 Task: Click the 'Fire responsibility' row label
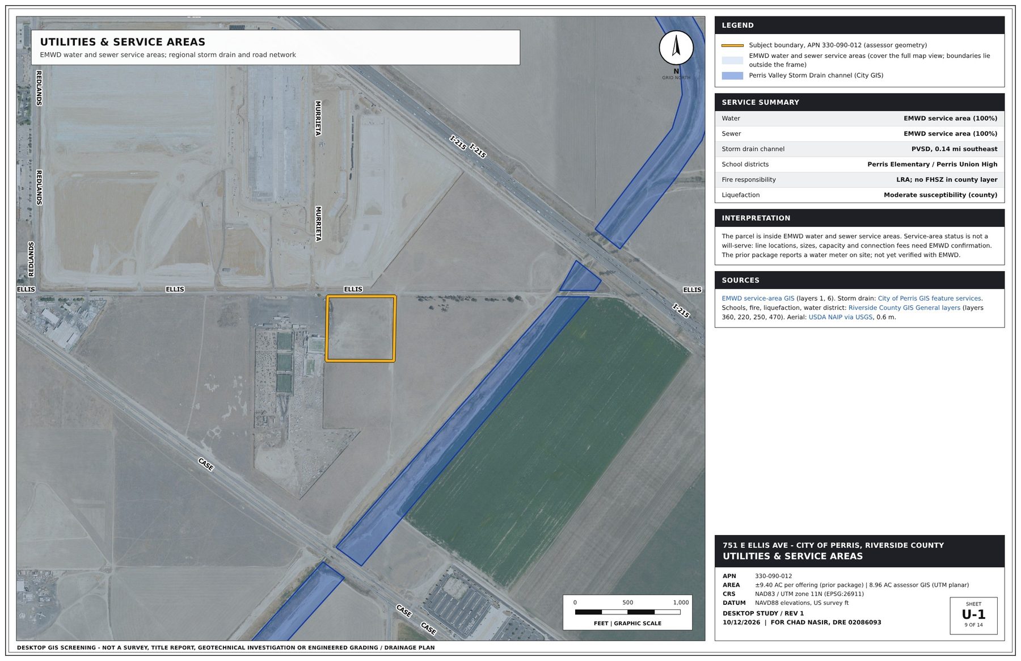pos(748,180)
